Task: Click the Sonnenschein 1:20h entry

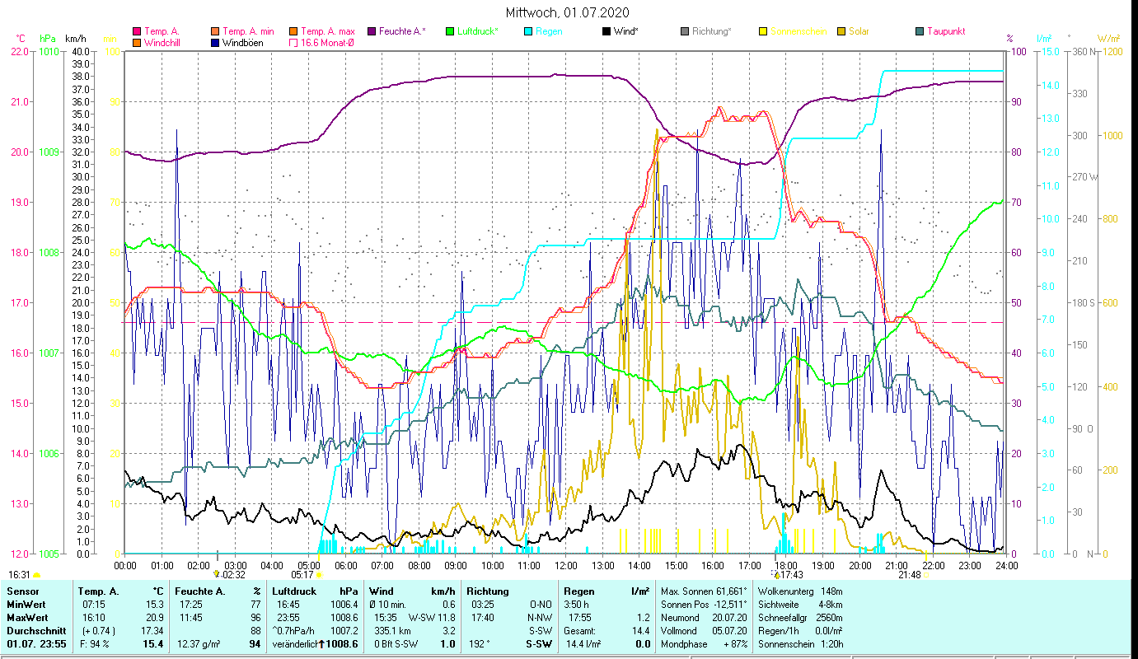Action: coord(800,644)
